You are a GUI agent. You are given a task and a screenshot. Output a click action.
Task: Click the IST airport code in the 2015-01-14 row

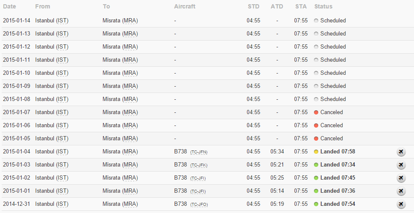[62, 20]
